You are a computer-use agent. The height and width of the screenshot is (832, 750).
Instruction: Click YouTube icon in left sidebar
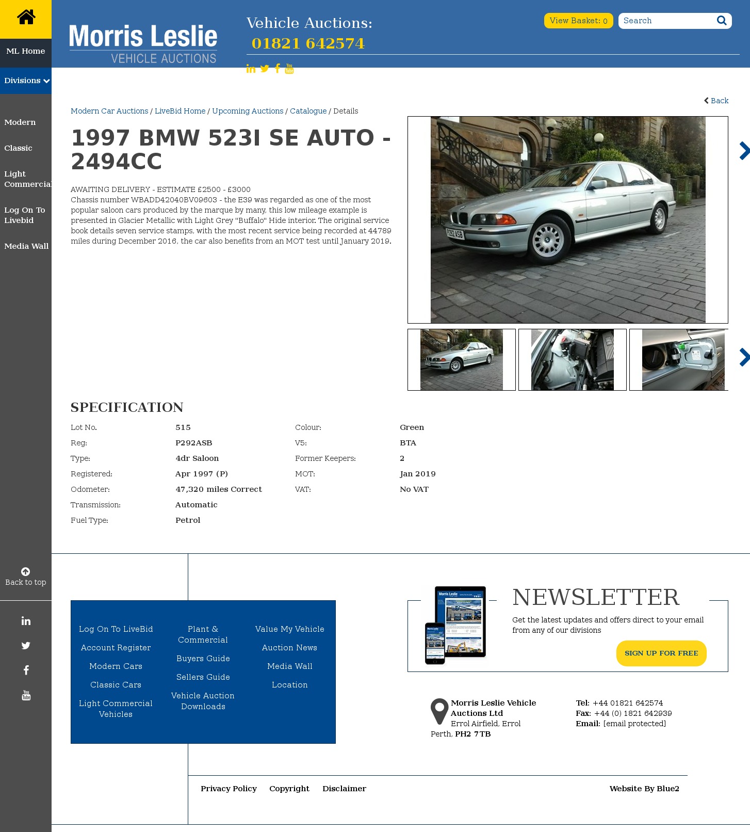tap(26, 695)
